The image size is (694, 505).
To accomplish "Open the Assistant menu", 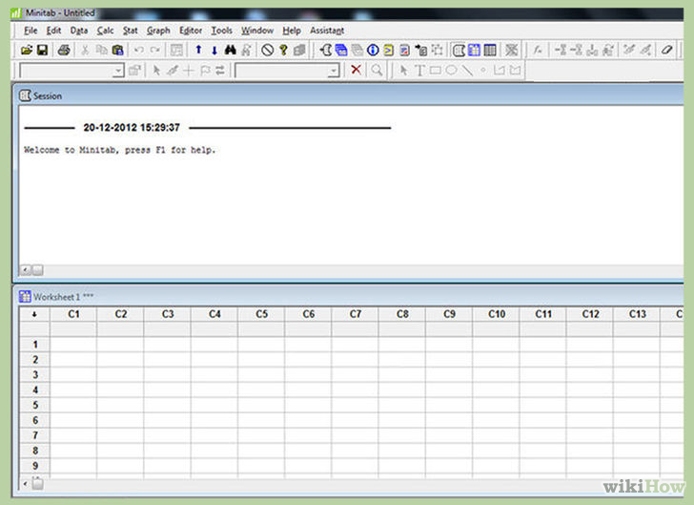I will [x=327, y=31].
